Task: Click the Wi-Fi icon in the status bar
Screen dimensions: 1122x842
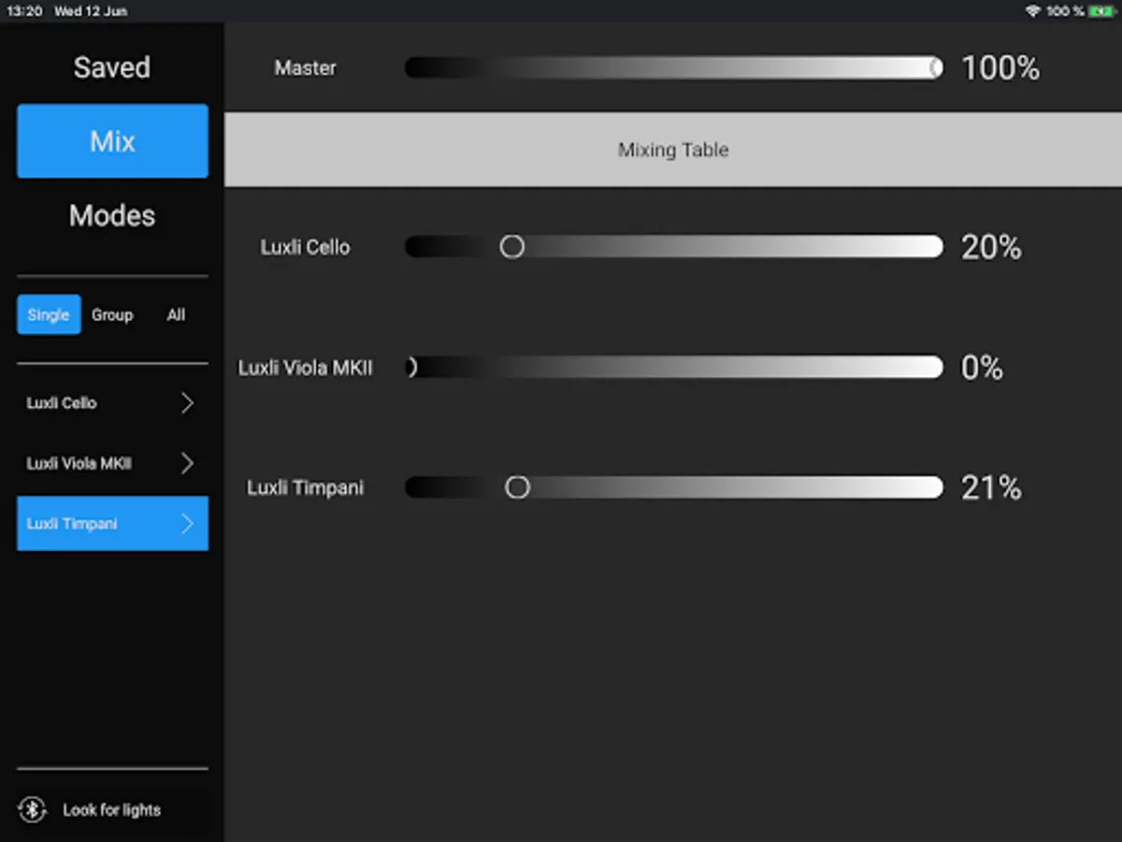Action: click(x=1032, y=11)
